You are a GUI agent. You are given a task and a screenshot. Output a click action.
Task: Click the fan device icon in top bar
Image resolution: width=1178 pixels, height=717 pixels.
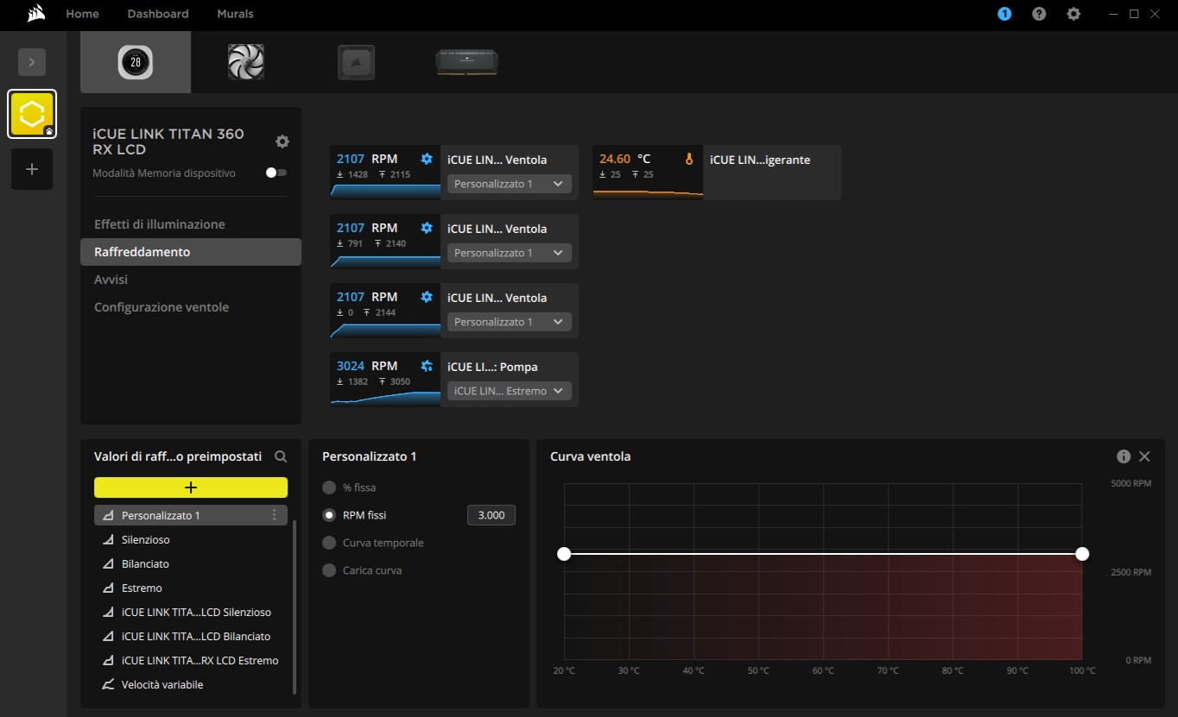(x=246, y=62)
